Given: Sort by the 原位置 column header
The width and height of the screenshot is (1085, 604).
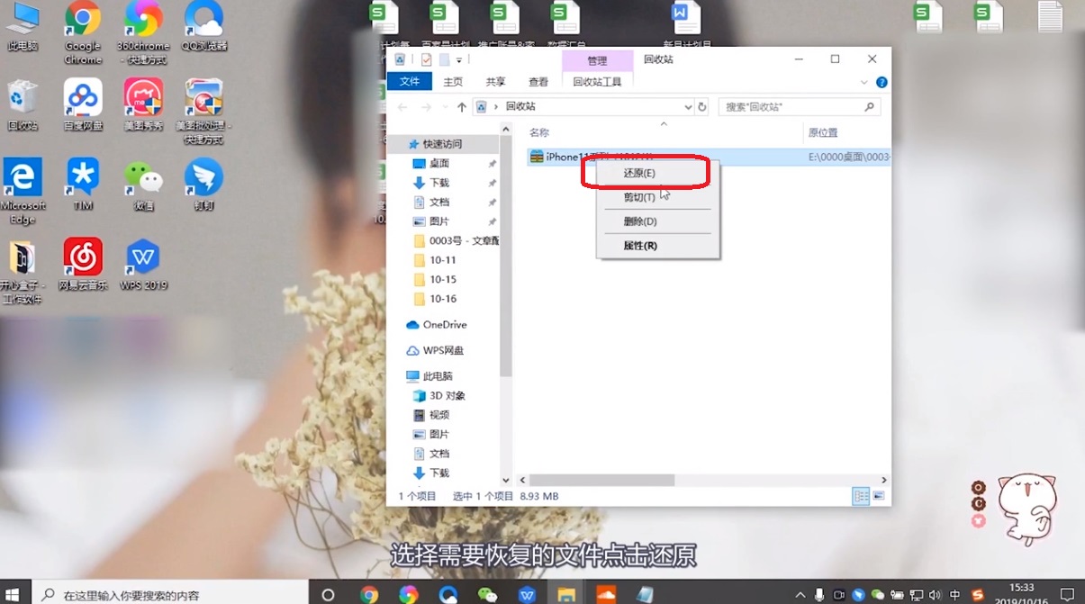Looking at the screenshot, I should pyautogui.click(x=823, y=132).
